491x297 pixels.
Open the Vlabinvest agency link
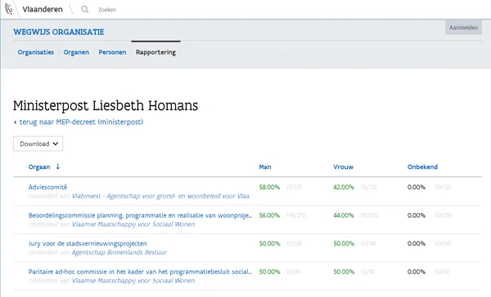160,196
